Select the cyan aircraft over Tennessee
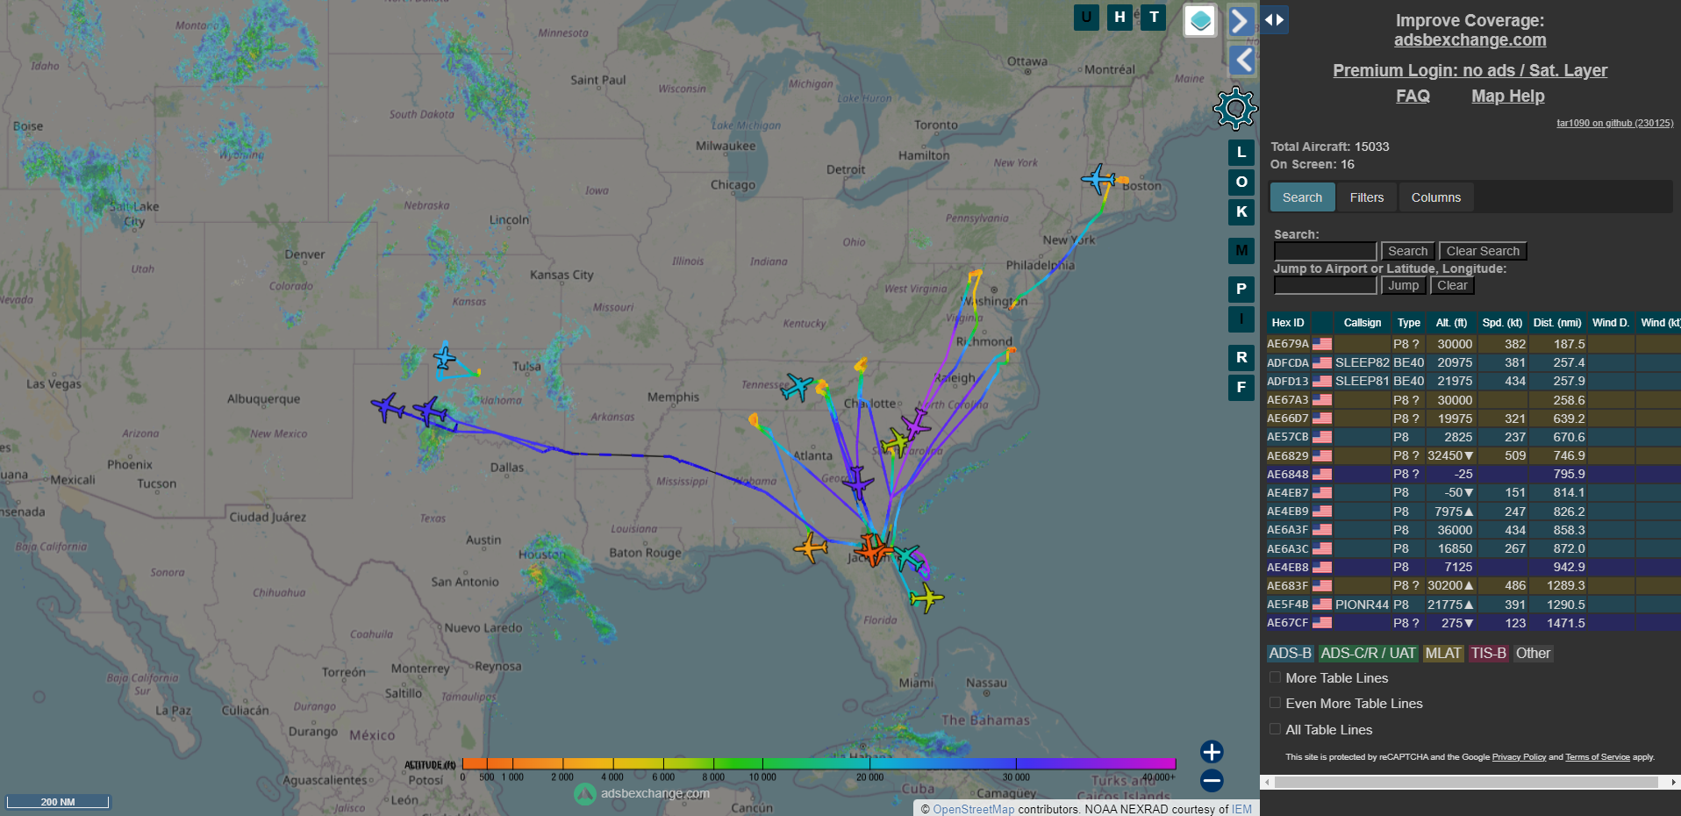1681x816 pixels. tap(798, 386)
